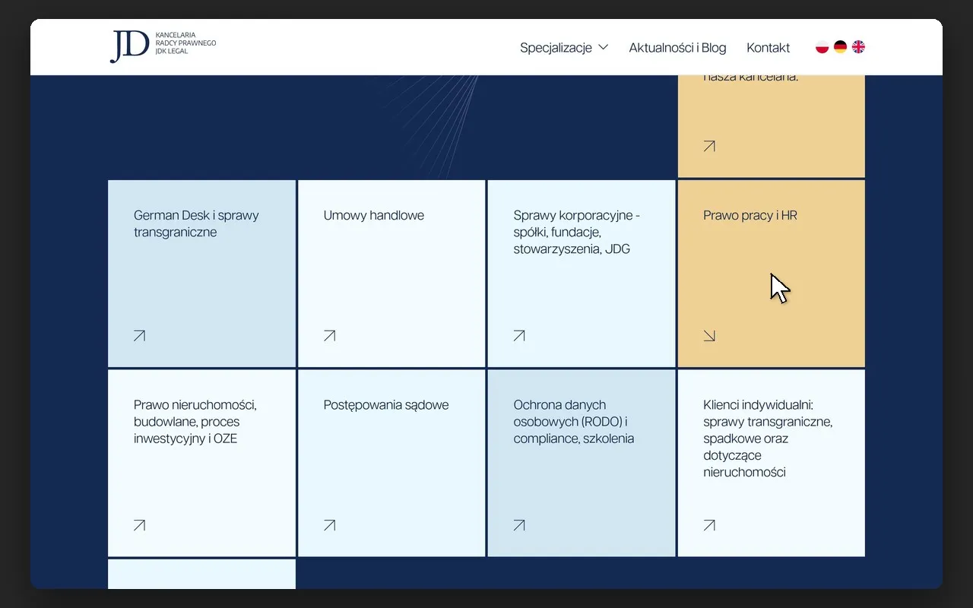Open the 'Prawo pracy i HR' title link
The height and width of the screenshot is (608, 973).
(750, 215)
